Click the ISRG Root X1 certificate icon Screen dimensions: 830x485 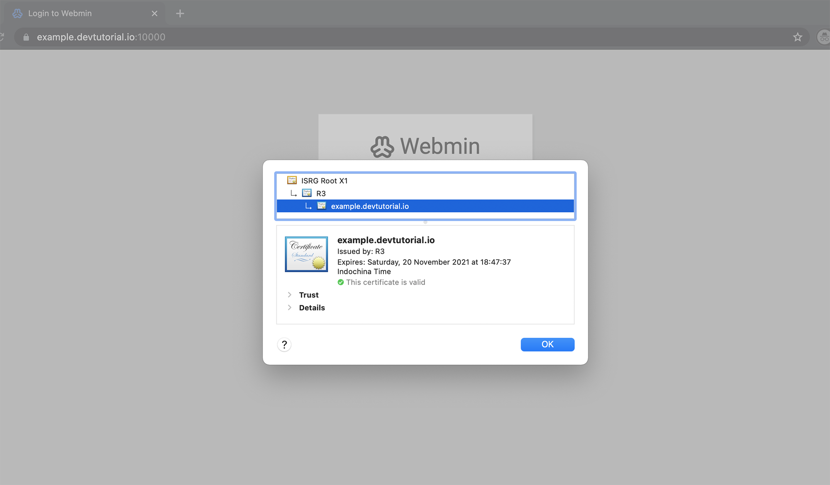(292, 180)
